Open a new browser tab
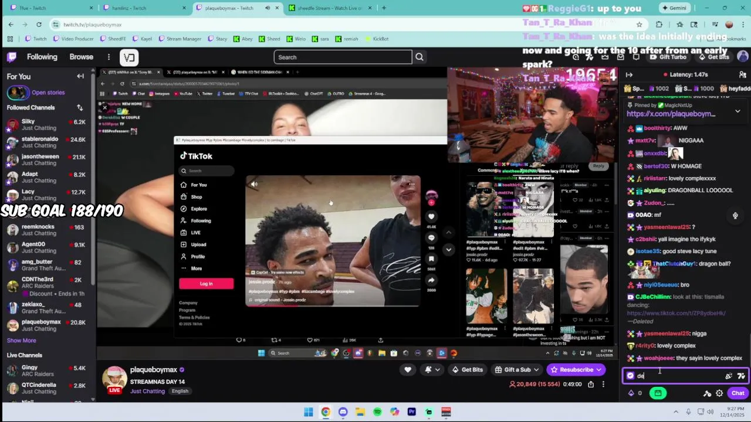This screenshot has height=422, width=751. (384, 8)
